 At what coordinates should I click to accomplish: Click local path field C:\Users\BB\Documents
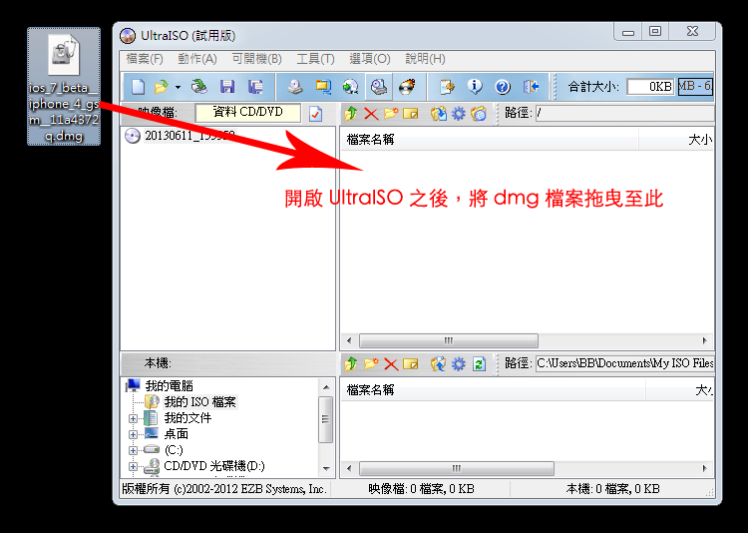[624, 363]
